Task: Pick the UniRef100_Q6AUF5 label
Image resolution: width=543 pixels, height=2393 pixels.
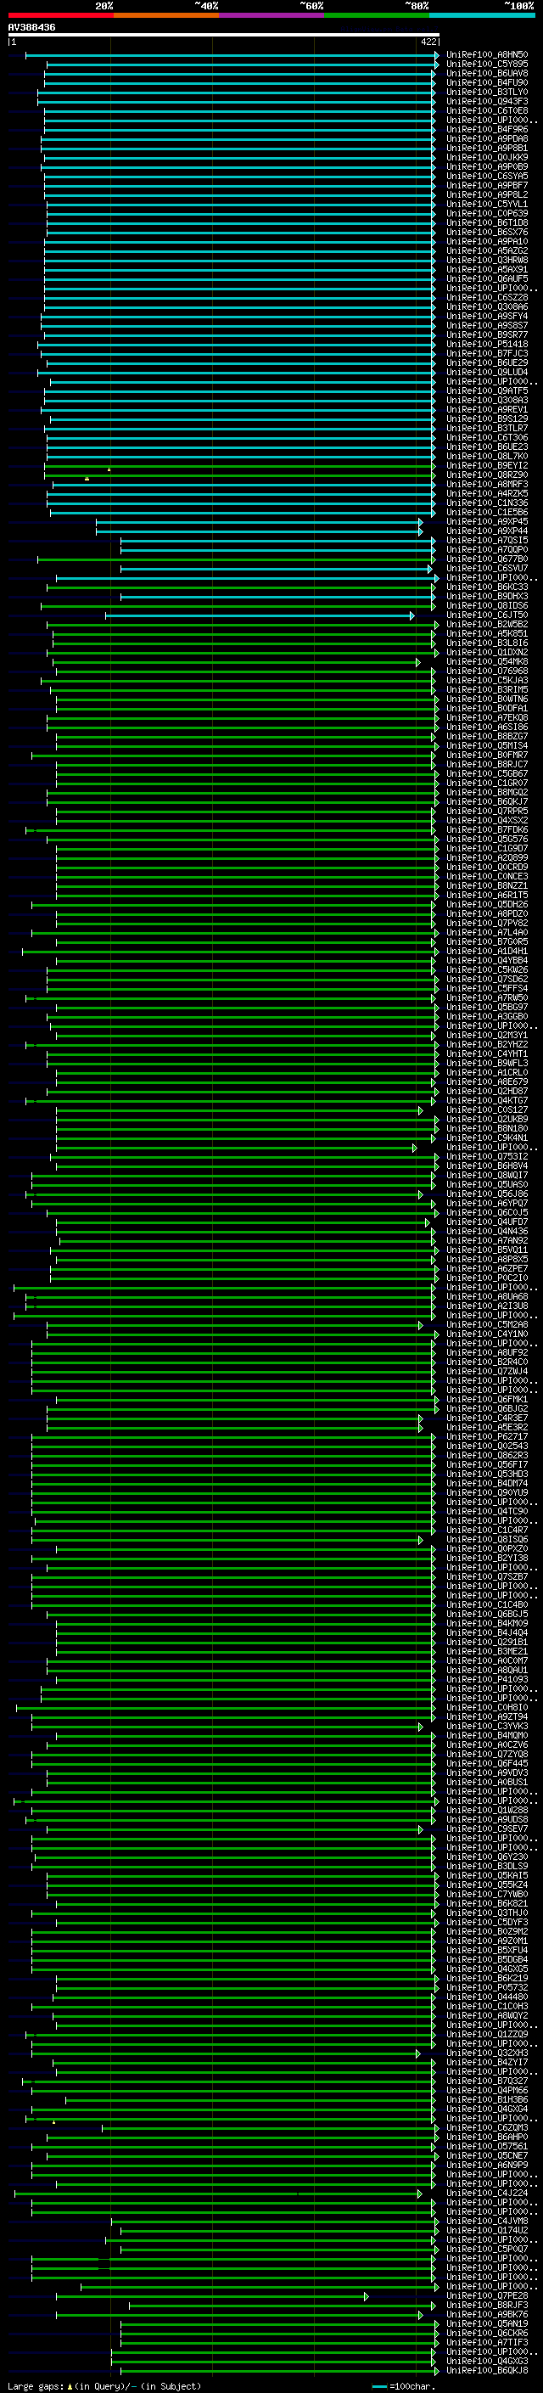Action: click(x=486, y=278)
